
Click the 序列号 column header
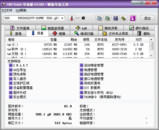pyautogui.click(x=120, y=40)
